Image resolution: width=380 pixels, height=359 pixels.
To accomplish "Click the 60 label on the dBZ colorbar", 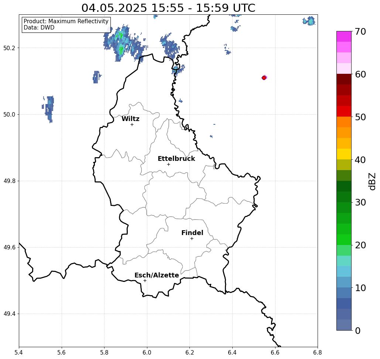I will (360, 74).
